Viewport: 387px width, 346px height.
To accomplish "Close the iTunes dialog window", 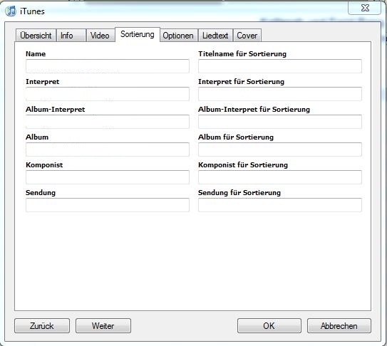I will (364, 8).
